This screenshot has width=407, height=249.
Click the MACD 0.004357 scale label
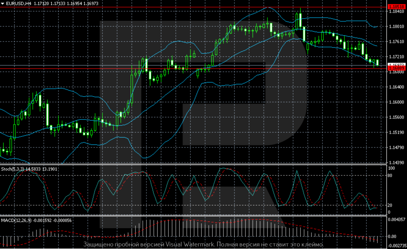[397, 219]
